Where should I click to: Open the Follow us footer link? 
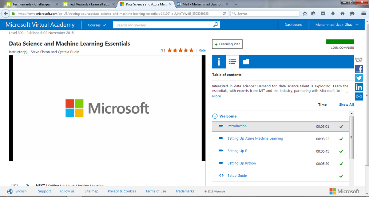coord(67,191)
